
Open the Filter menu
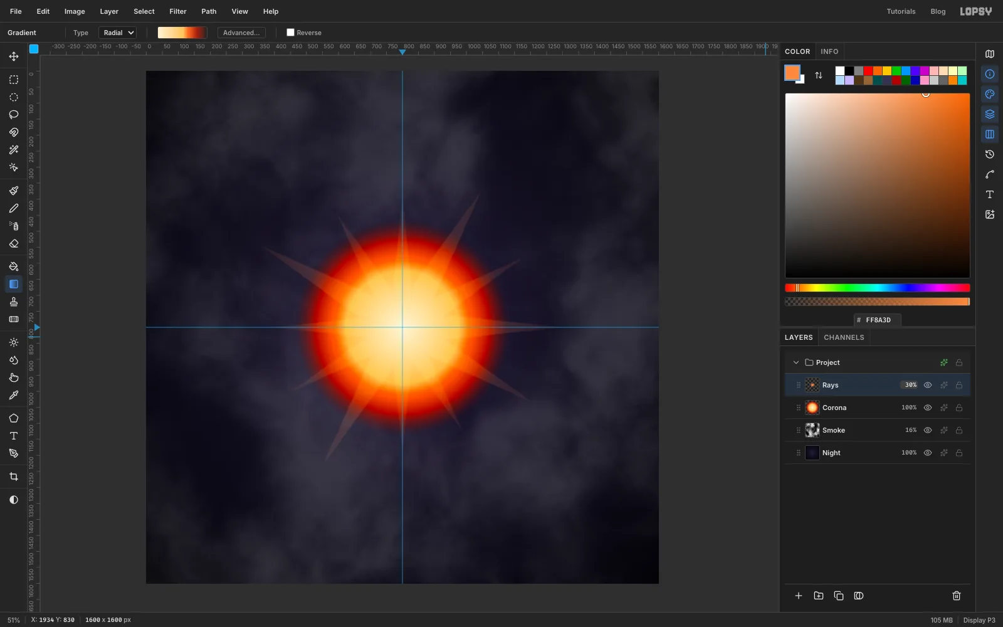point(178,11)
